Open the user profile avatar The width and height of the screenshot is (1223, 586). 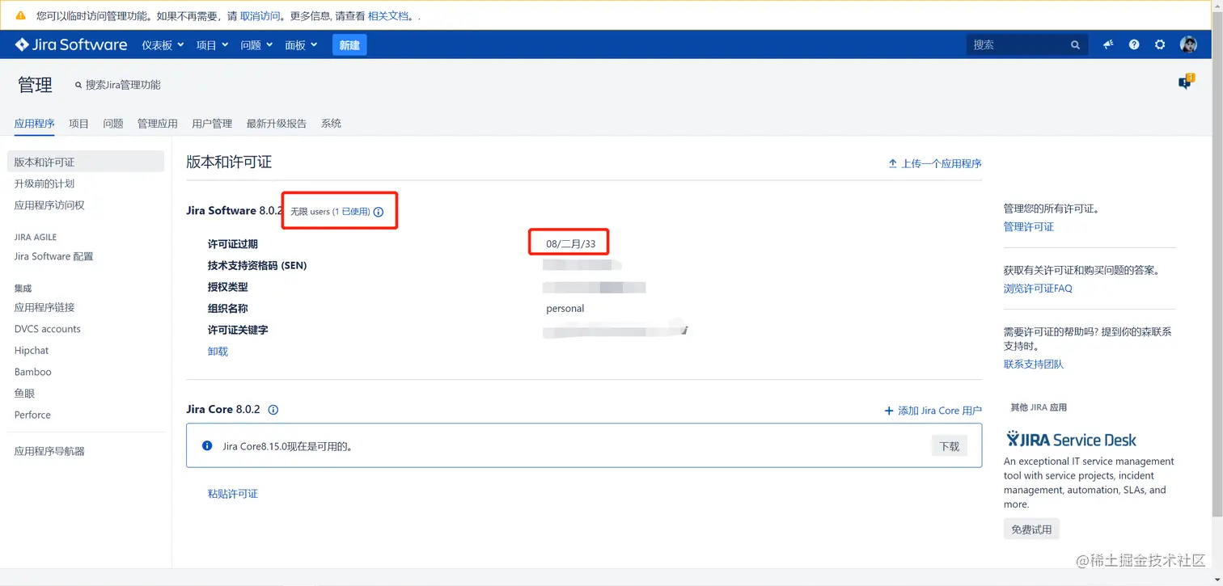pos(1188,44)
